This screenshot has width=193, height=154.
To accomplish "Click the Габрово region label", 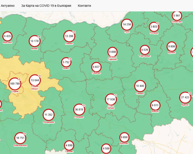I will 96,73.
